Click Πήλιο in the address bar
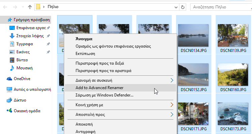252x134 pixels. tap(53, 7)
